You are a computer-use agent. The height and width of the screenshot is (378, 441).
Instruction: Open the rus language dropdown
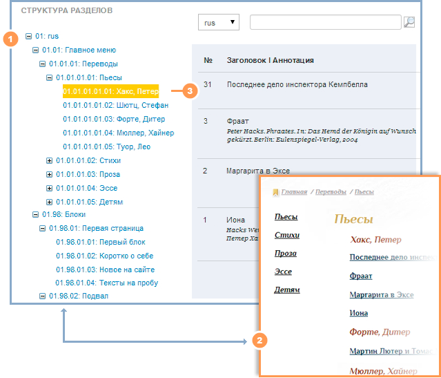pyautogui.click(x=218, y=23)
